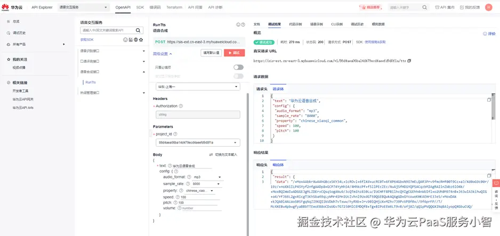Viewport: 500px width, 236px height.
Task: Click the help icon beside text field label
Action: click(x=170, y=166)
